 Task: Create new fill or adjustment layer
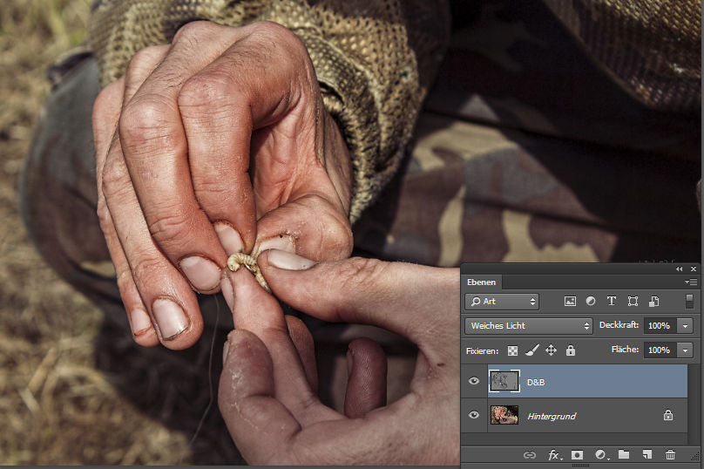tap(600, 455)
